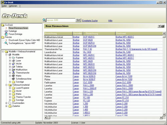
Task: Select Neue Büromaschinen in the tree
Action: point(18,28)
